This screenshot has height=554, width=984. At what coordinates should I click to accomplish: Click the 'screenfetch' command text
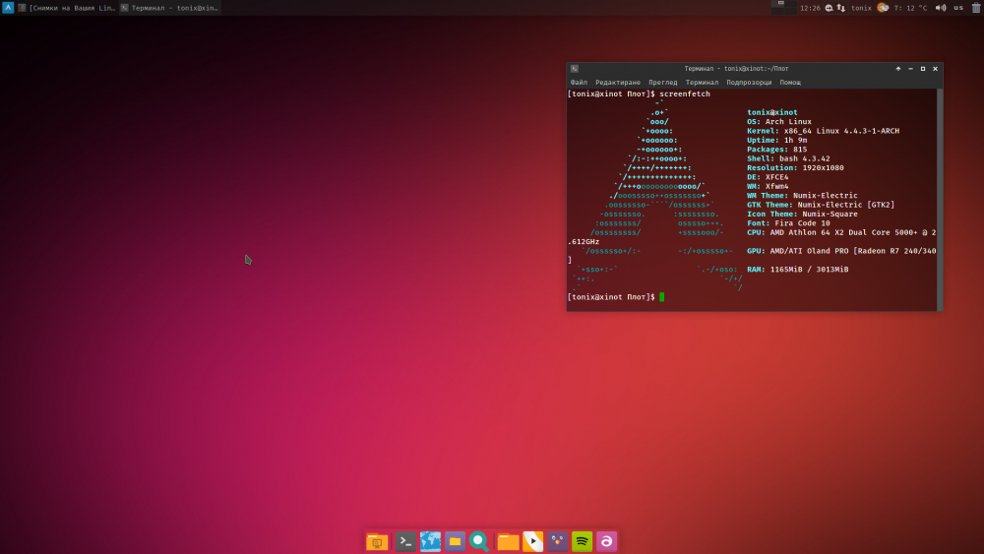685,94
